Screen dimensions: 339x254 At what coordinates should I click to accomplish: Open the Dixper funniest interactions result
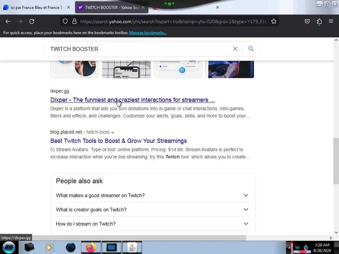pyautogui.click(x=132, y=100)
